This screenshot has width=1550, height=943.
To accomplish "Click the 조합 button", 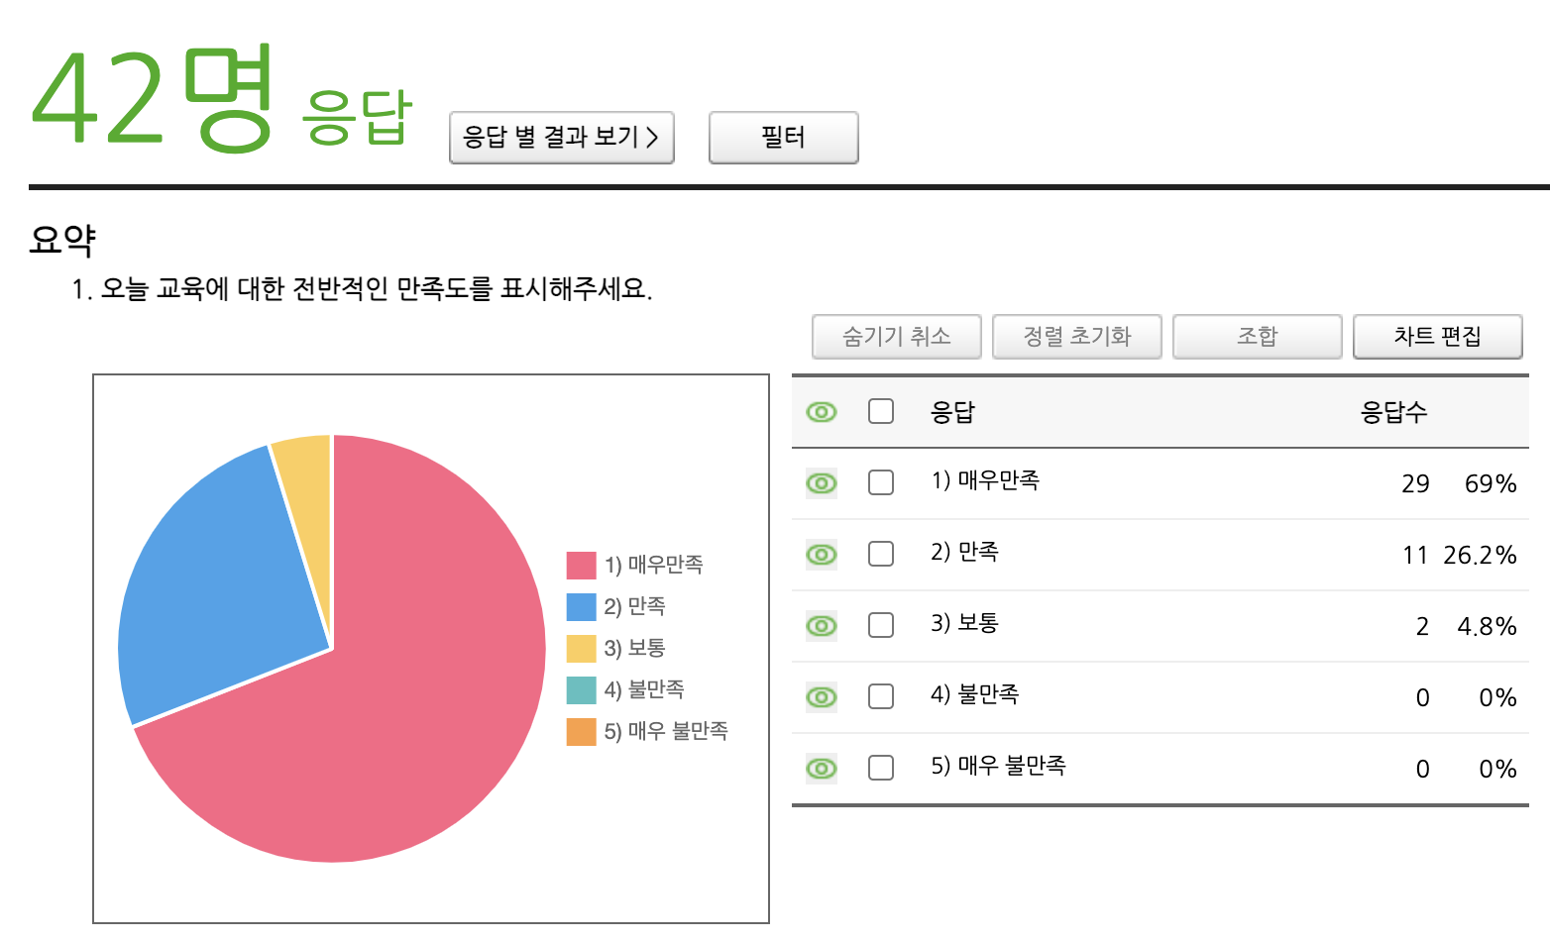I will [x=1257, y=337].
